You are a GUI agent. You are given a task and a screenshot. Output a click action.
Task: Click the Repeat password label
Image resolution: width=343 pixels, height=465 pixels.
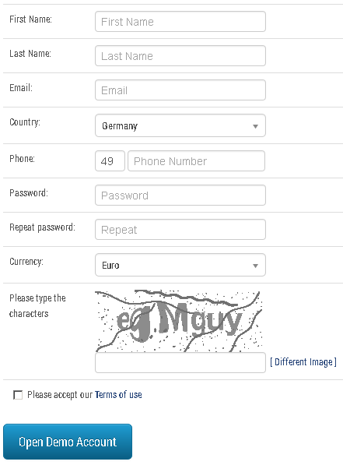[x=42, y=227]
